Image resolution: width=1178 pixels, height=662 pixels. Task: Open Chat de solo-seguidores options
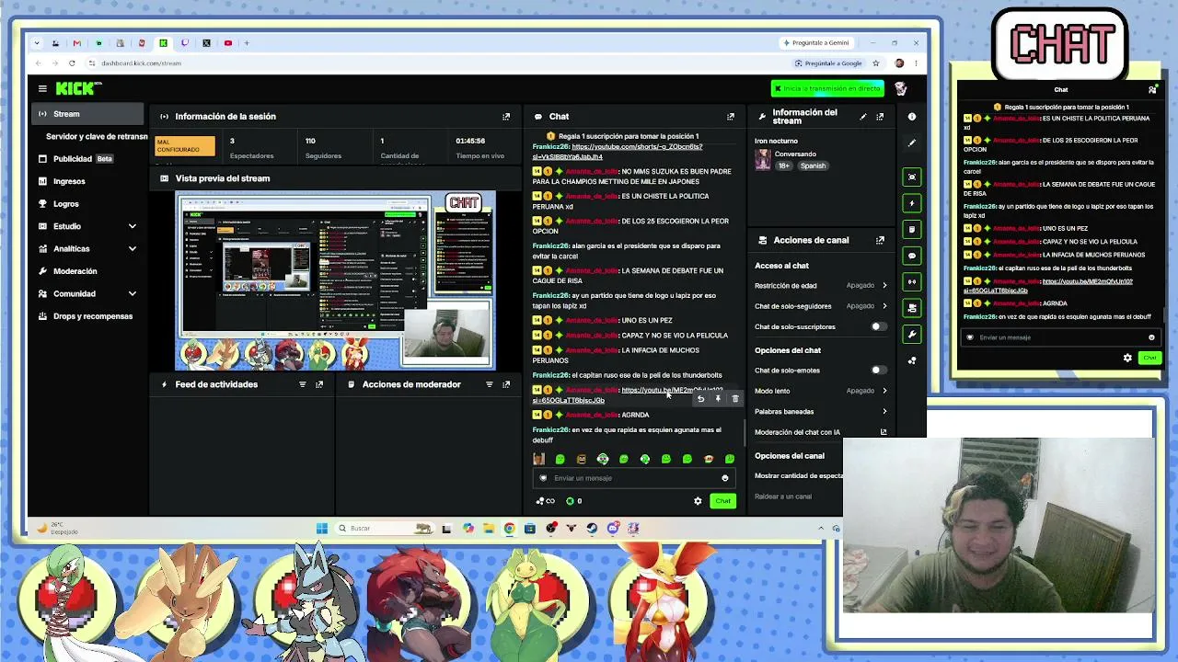pyautogui.click(x=821, y=306)
